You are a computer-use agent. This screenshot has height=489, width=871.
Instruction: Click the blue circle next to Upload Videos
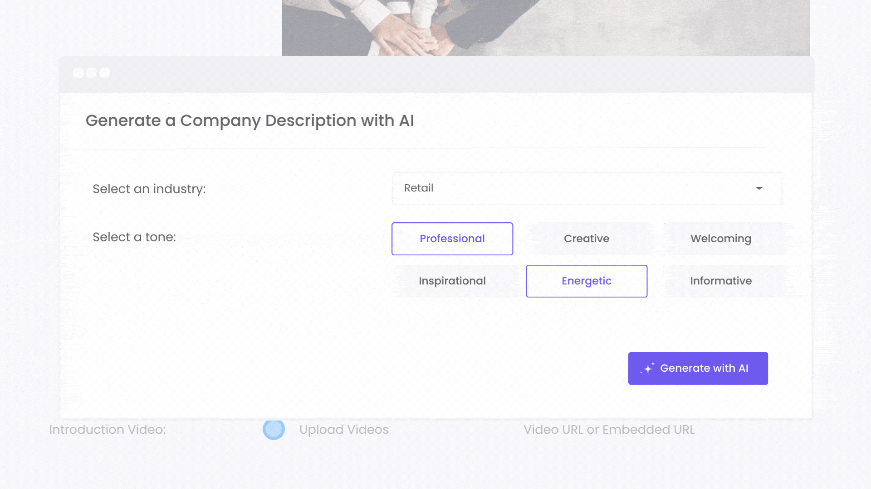(x=274, y=429)
